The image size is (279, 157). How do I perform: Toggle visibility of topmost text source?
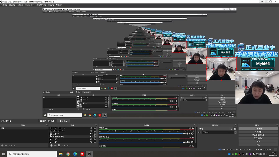91,128
